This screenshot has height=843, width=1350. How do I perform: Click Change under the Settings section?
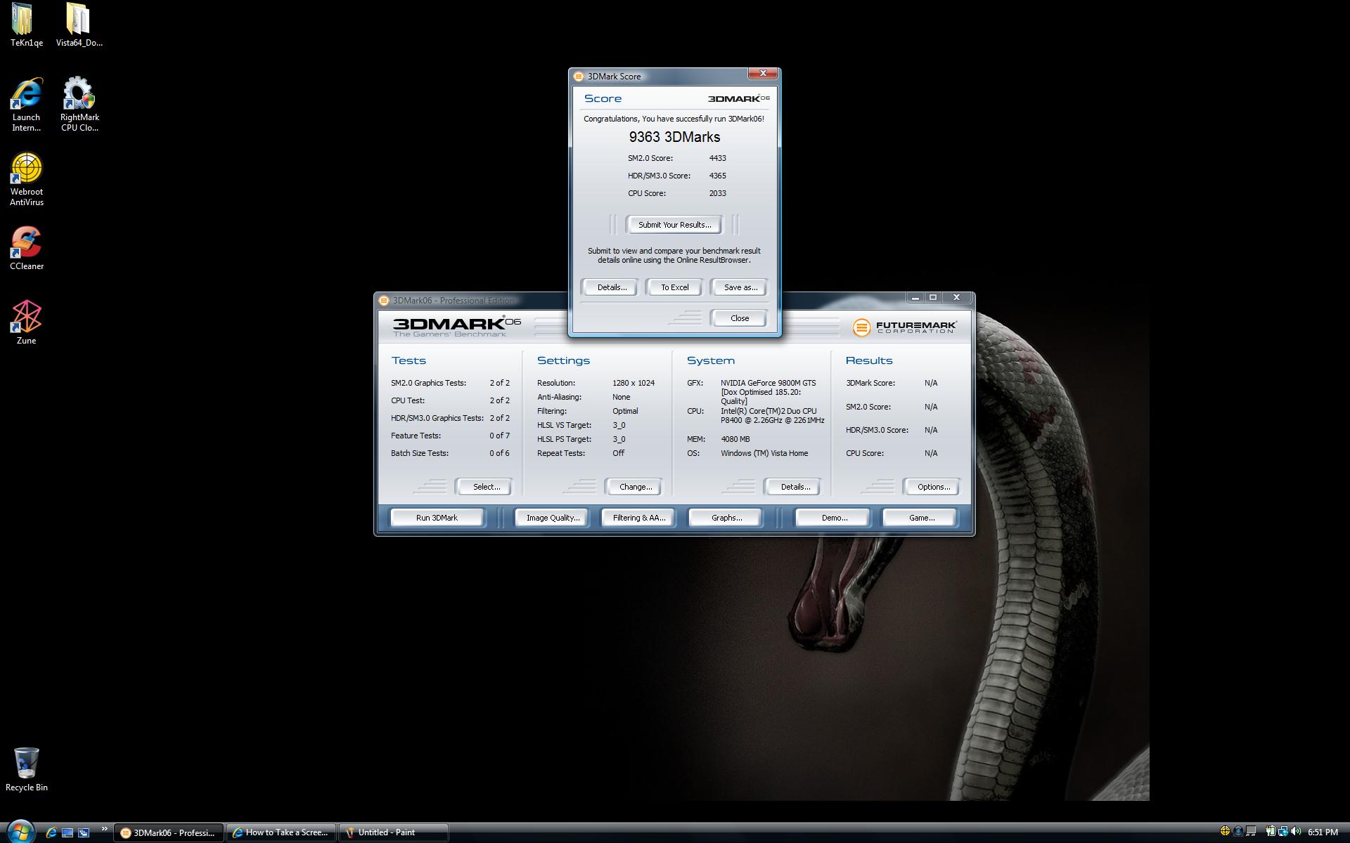click(635, 487)
